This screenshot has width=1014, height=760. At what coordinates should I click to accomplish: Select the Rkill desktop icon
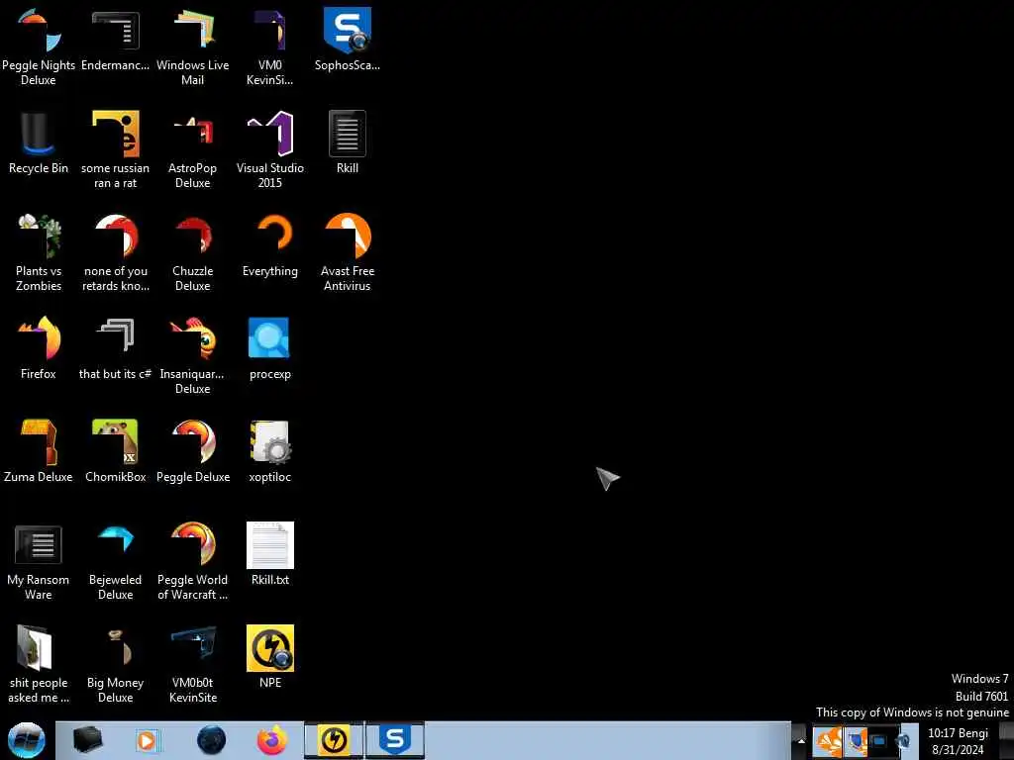pos(348,142)
